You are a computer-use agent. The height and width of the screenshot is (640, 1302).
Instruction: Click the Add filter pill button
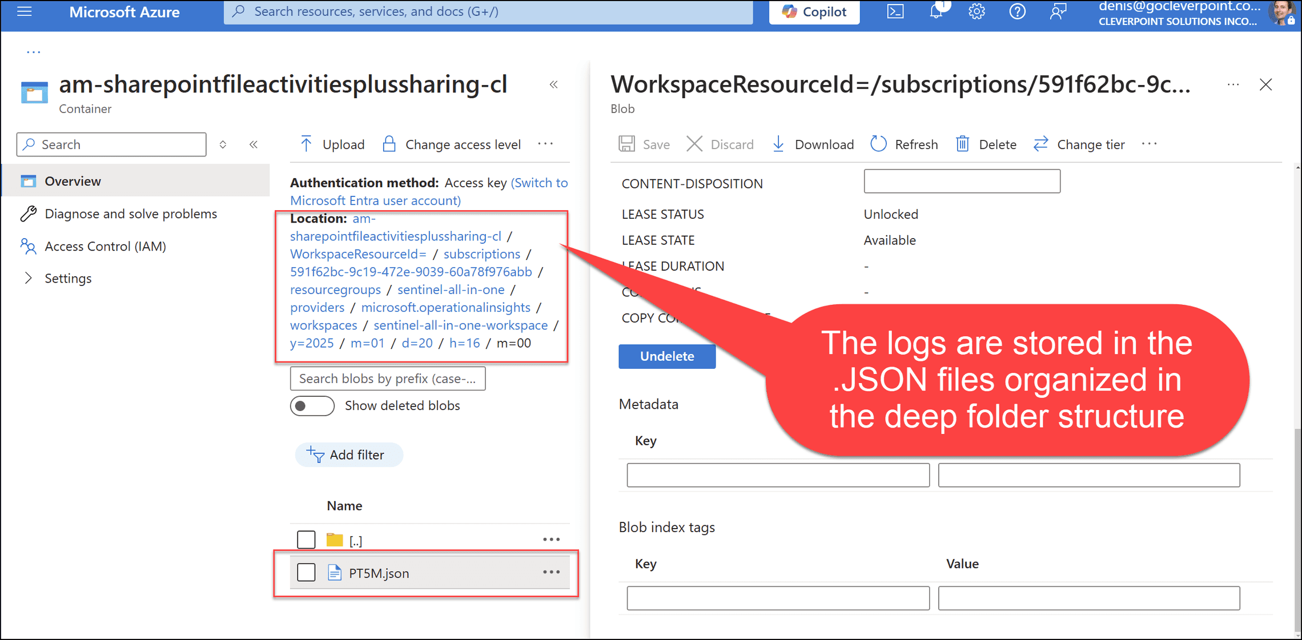[x=348, y=454]
